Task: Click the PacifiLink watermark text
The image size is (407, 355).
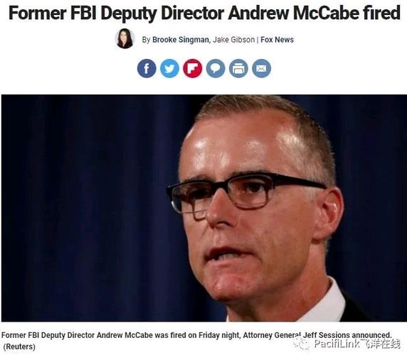Action: [x=357, y=344]
